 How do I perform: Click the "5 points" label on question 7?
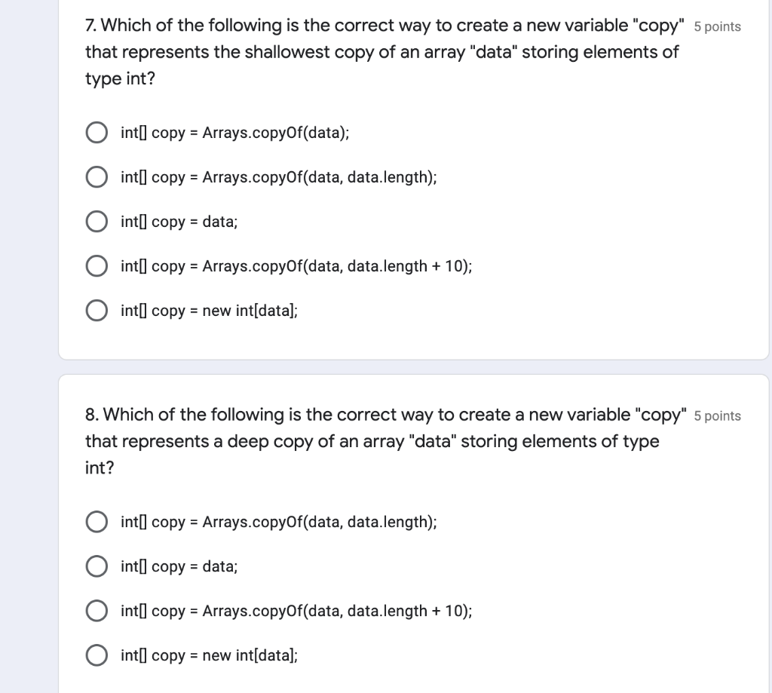[x=718, y=26]
